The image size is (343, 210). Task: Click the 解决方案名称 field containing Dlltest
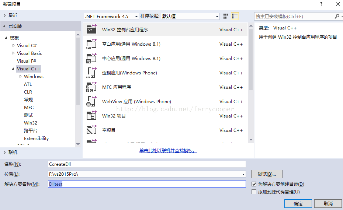(147, 184)
